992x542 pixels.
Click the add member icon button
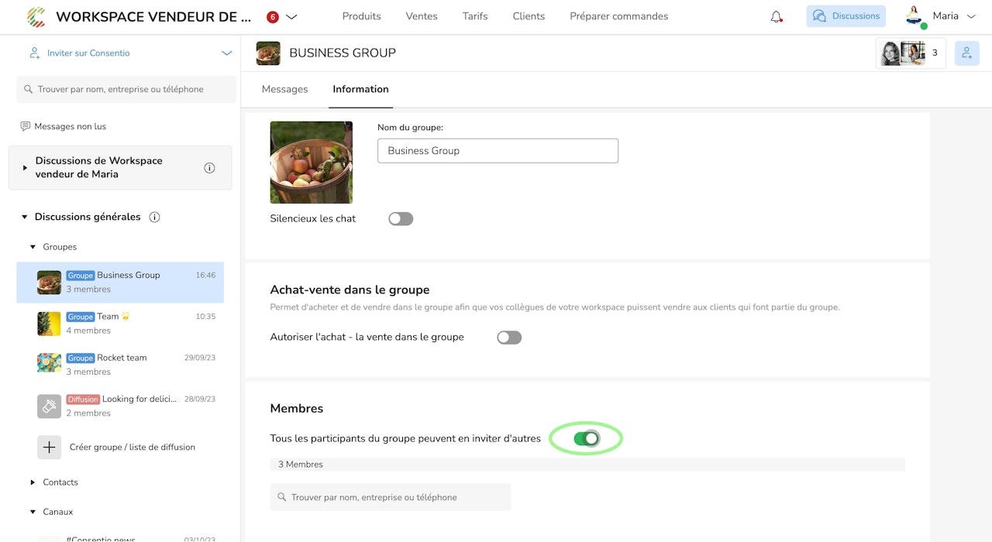966,53
